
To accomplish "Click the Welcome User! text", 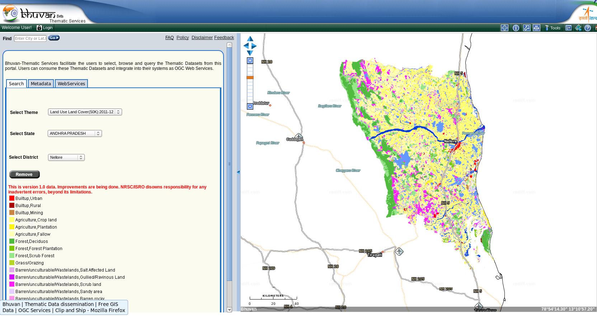I will (17, 28).
